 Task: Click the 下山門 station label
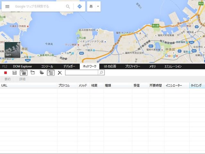[x=68, y=53]
